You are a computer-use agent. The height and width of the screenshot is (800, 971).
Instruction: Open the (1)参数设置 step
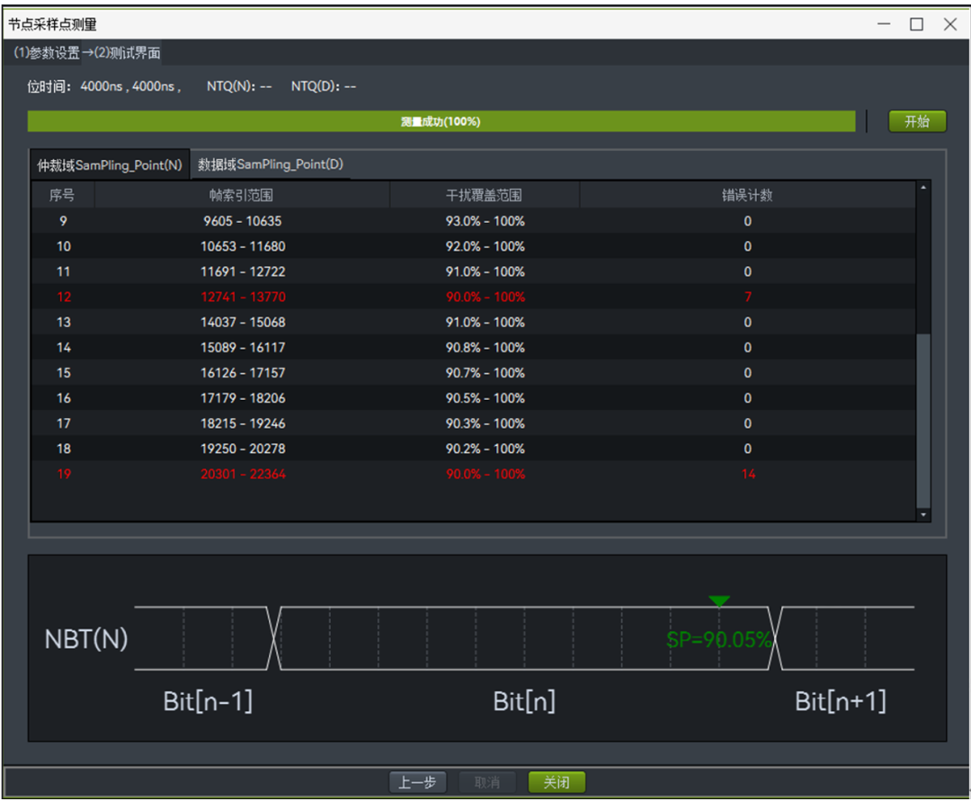[47, 53]
